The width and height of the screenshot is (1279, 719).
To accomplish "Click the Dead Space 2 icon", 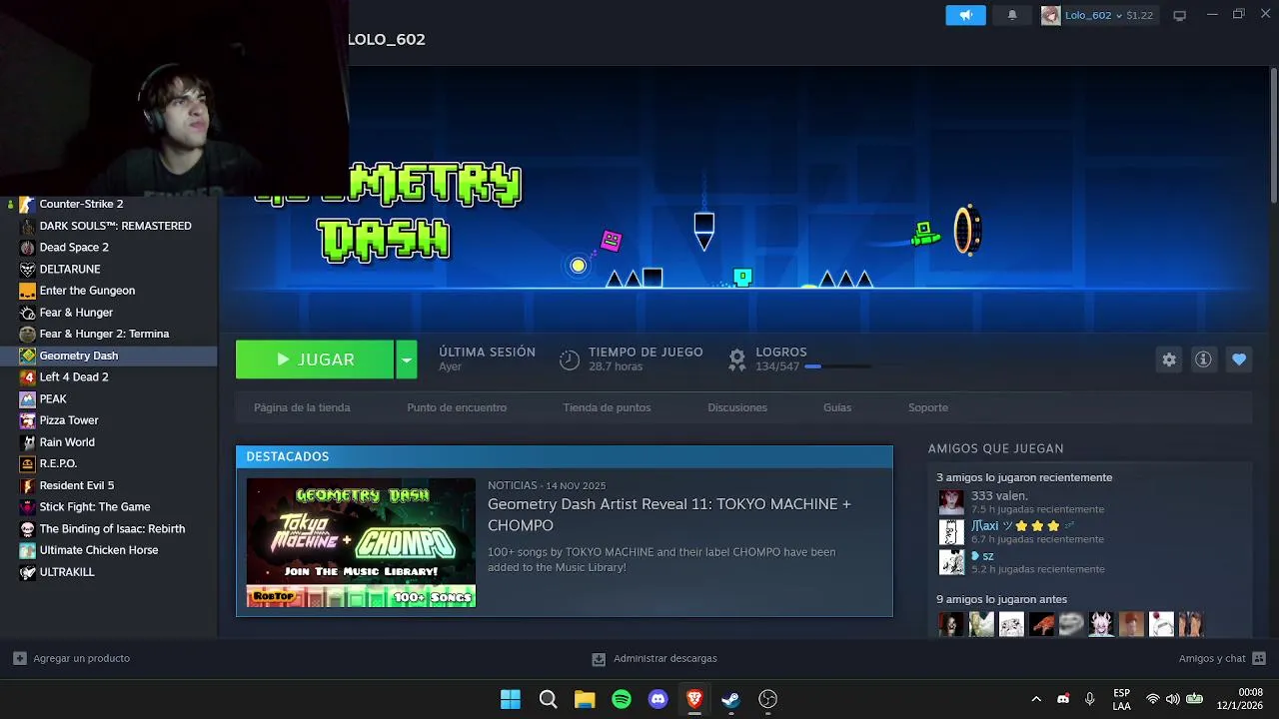I will pos(27,248).
